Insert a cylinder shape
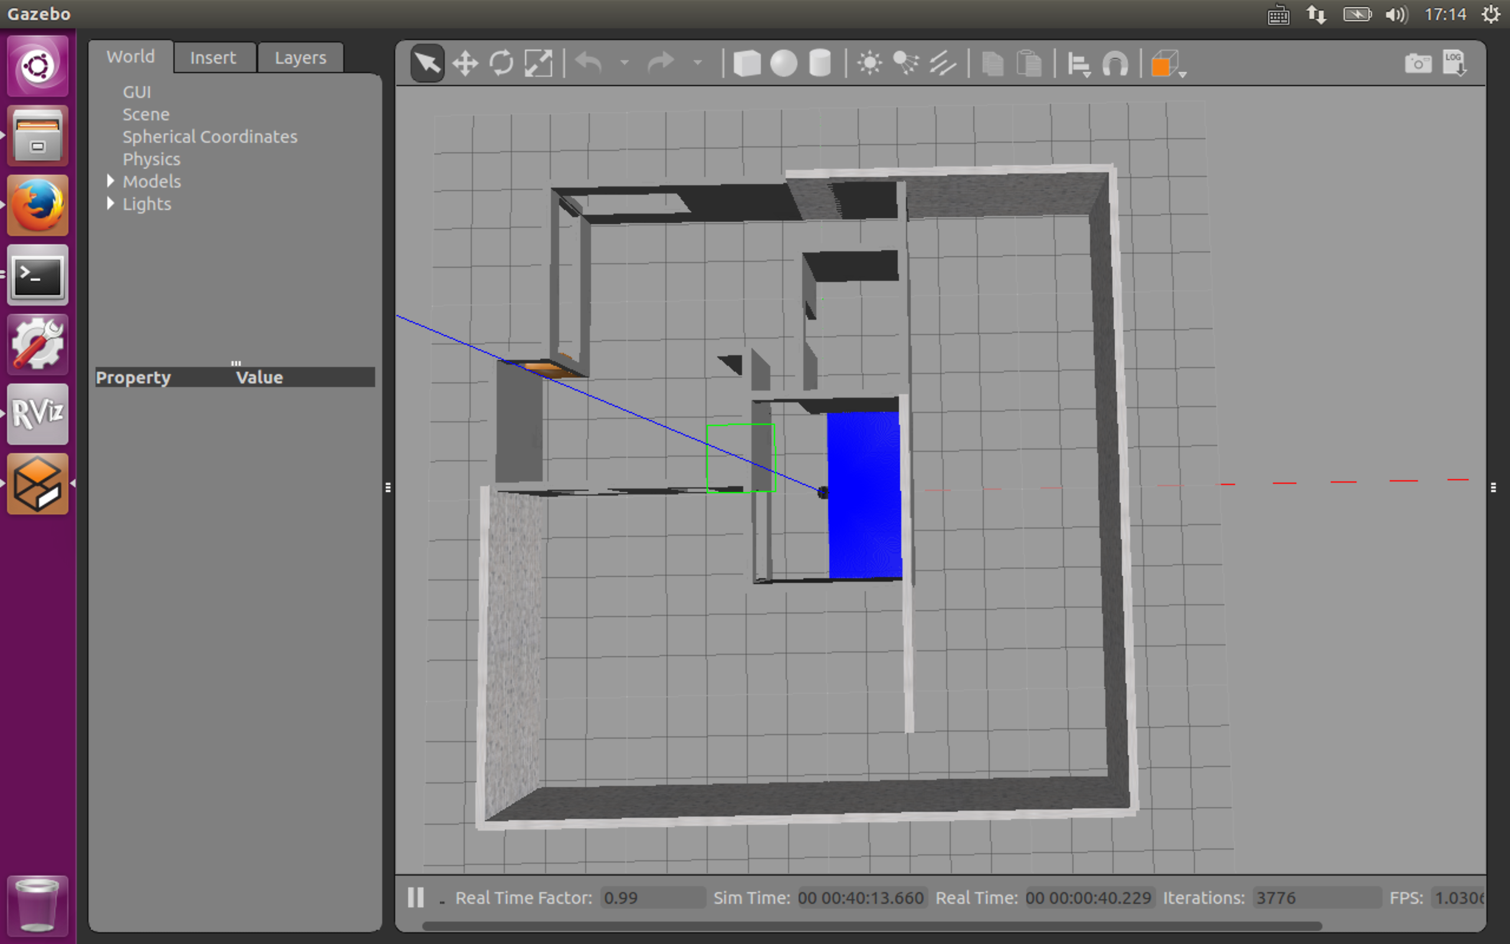 [x=820, y=63]
